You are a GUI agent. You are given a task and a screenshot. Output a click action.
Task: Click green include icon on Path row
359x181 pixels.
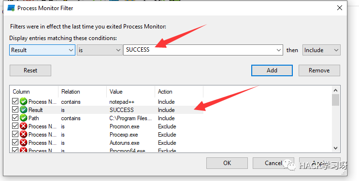pos(23,118)
